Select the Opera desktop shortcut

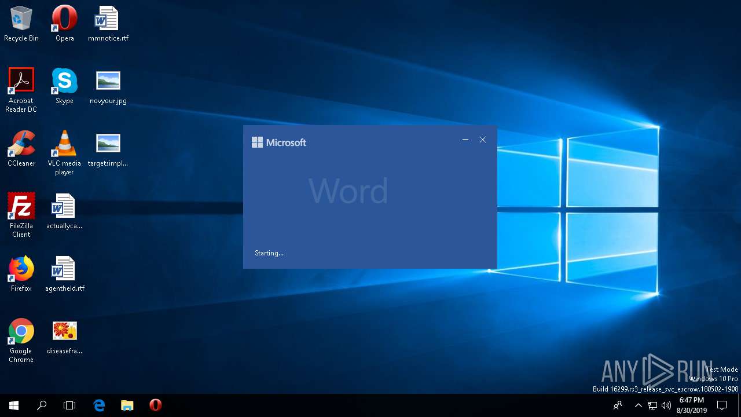(x=64, y=24)
